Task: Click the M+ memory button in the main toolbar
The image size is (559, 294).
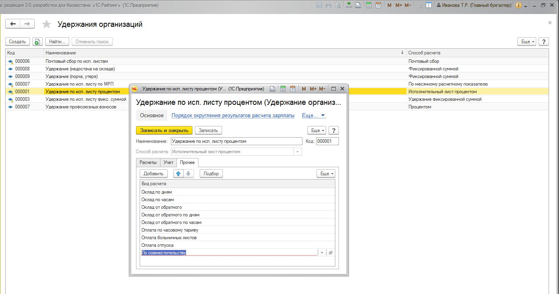Action: pos(399,5)
